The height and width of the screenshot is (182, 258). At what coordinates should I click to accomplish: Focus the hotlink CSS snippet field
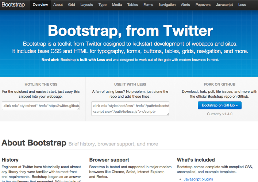[41, 106]
